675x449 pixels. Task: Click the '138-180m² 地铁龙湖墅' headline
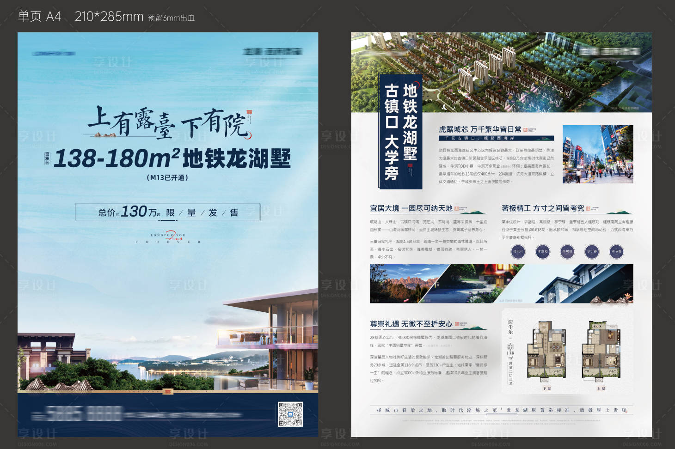172,158
